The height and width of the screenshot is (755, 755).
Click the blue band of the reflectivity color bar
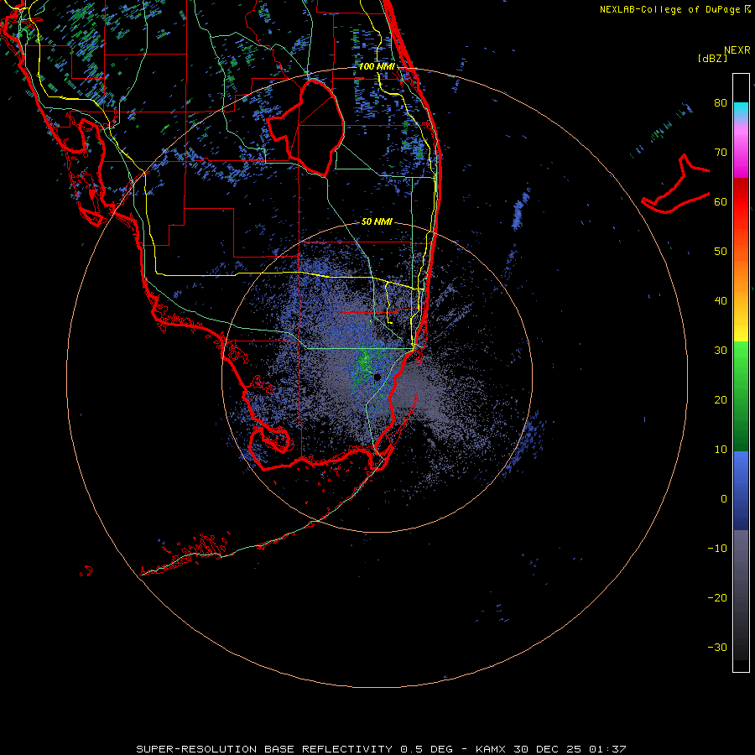pos(741,490)
